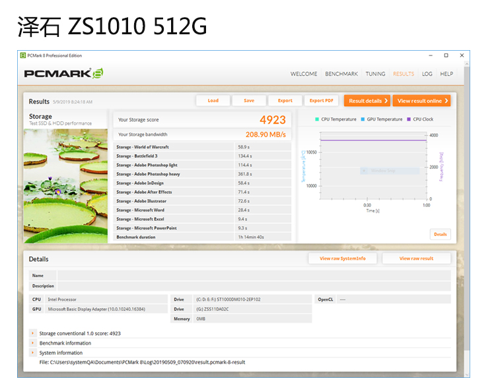The image size is (492, 391).
Task: Expand Benchmark information section
Action: [x=32, y=343]
